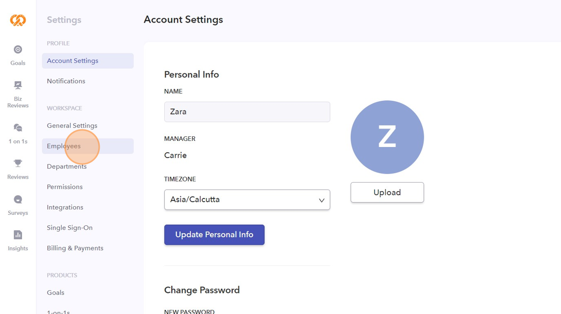Open the Reviews trophy icon

click(x=18, y=169)
